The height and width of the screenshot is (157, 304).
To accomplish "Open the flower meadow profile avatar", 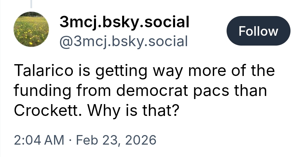I will pyautogui.click(x=31, y=29).
